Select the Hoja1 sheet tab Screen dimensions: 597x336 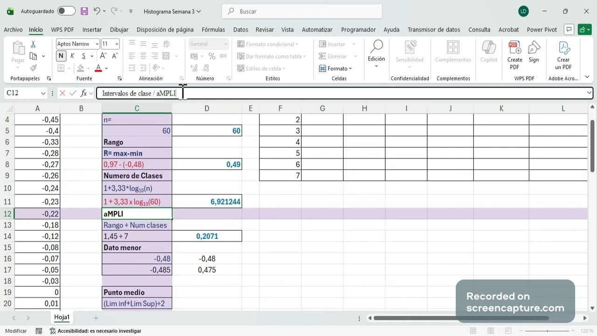coord(62,317)
